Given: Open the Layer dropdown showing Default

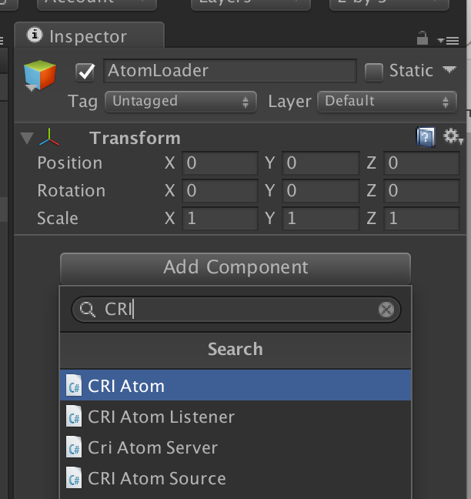Looking at the screenshot, I should (387, 102).
